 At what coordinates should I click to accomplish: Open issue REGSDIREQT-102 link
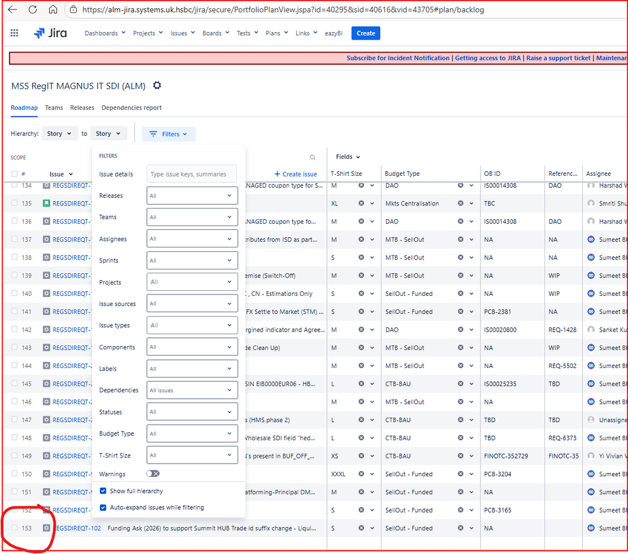click(77, 528)
